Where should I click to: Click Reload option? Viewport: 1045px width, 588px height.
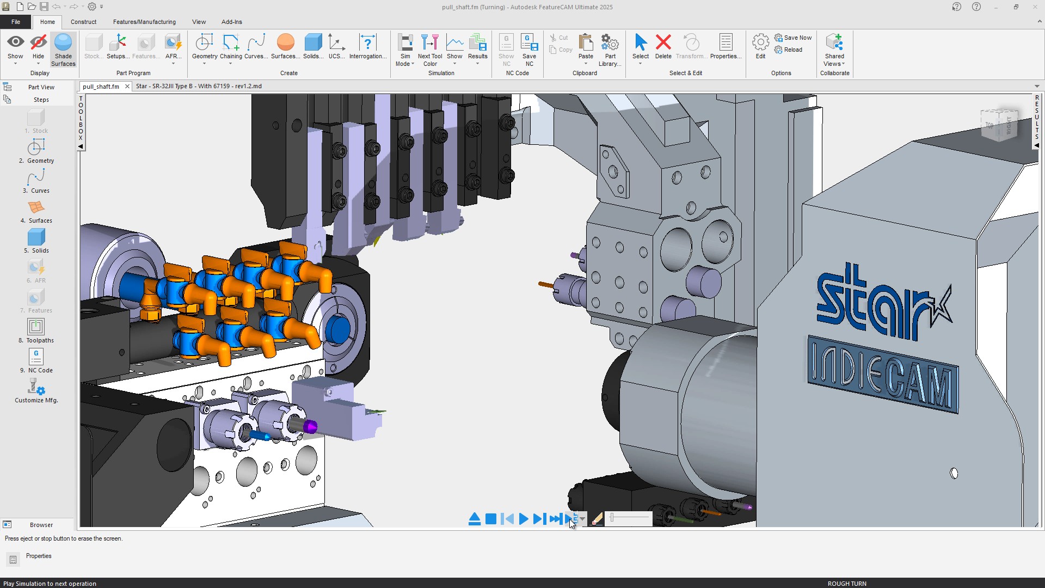(788, 50)
